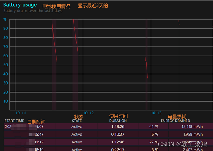Click the "41 %" energy drained cell
The image size is (213, 151).
[x=153, y=127]
